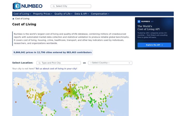
Task: Click the Select Location label
Action: pyautogui.click(x=23, y=63)
